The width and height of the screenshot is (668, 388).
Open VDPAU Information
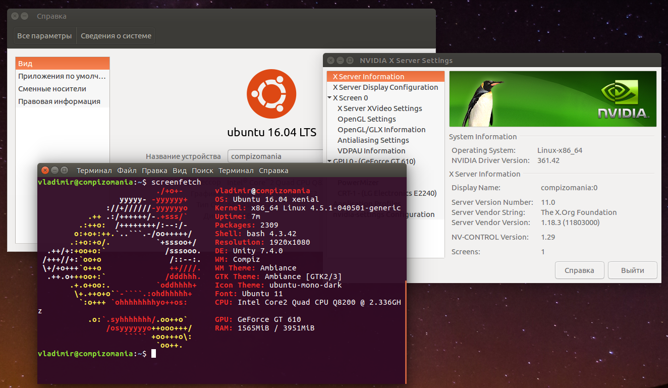(x=371, y=151)
